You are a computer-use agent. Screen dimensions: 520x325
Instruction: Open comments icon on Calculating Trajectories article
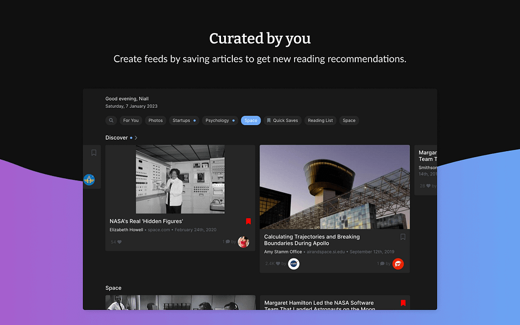point(382,264)
